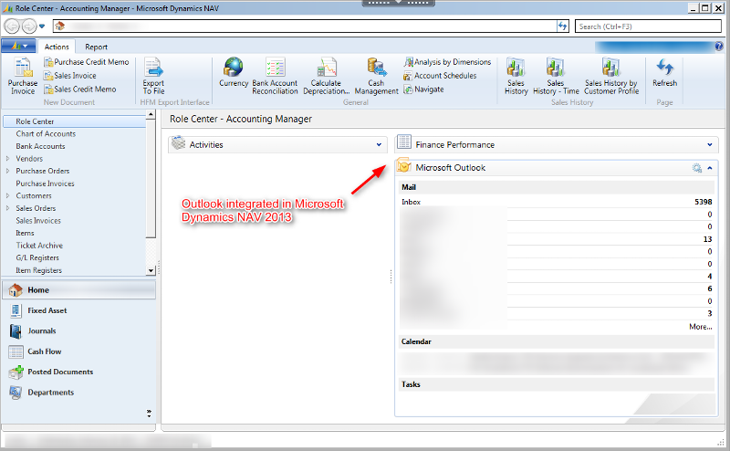730x451 pixels.
Task: Open Bank Account Reconciliation
Action: point(275,76)
